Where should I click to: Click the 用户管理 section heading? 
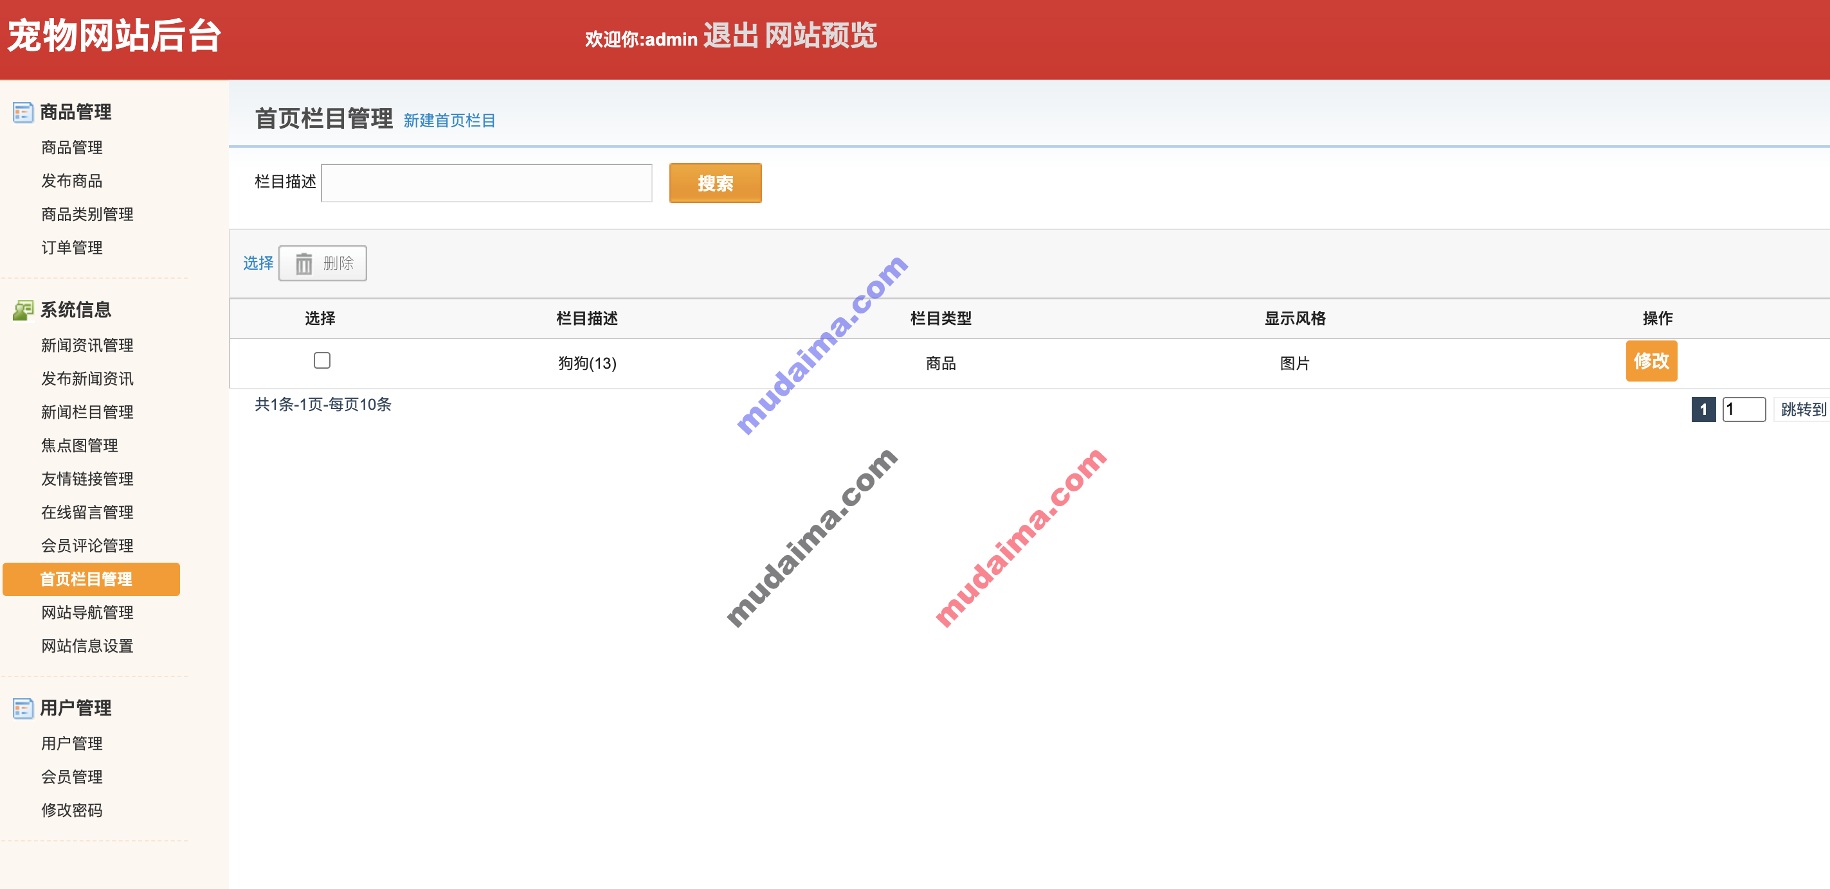point(76,708)
